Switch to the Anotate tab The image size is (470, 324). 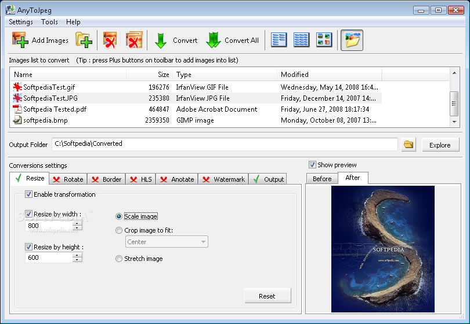177,179
